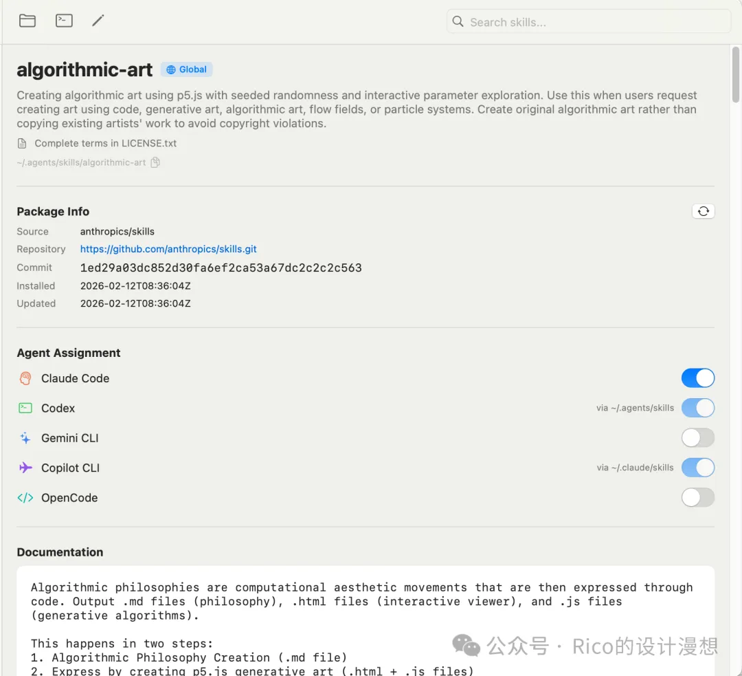Click the Codex agent icon
The image size is (742, 676).
tap(25, 408)
